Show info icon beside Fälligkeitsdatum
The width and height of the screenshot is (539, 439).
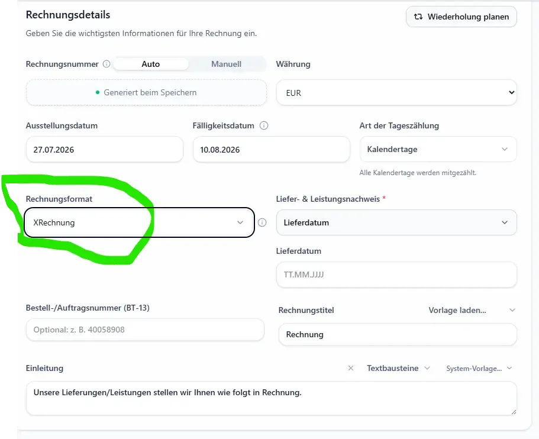coord(264,125)
